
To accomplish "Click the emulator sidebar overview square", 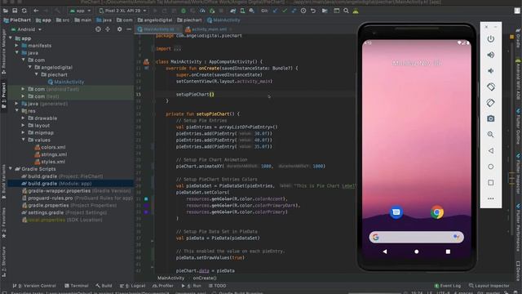I will (x=491, y=183).
